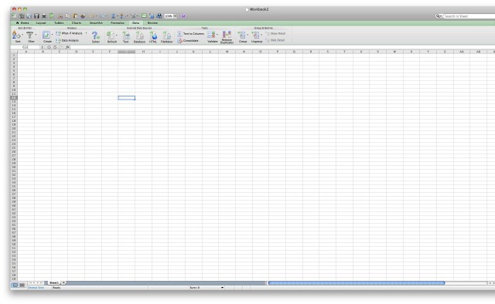The width and height of the screenshot is (495, 304).
Task: Click the Print icon in toolbar
Action: pos(44,16)
